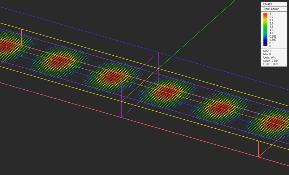Click the 1.2 scale value
The image size is (289, 175).
pyautogui.click(x=271, y=33)
